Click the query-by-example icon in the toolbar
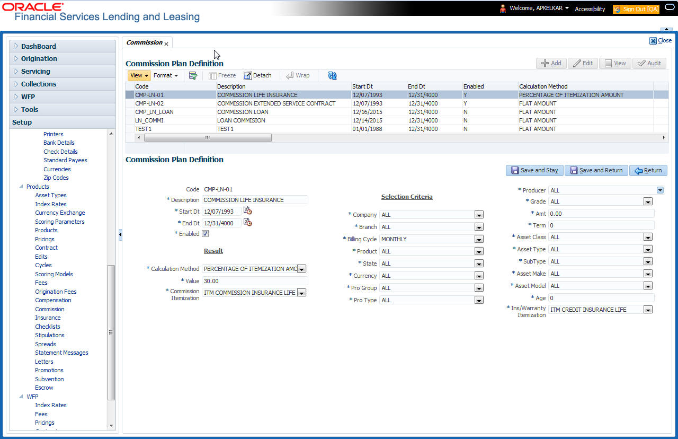This screenshot has height=439, width=678. coord(193,76)
